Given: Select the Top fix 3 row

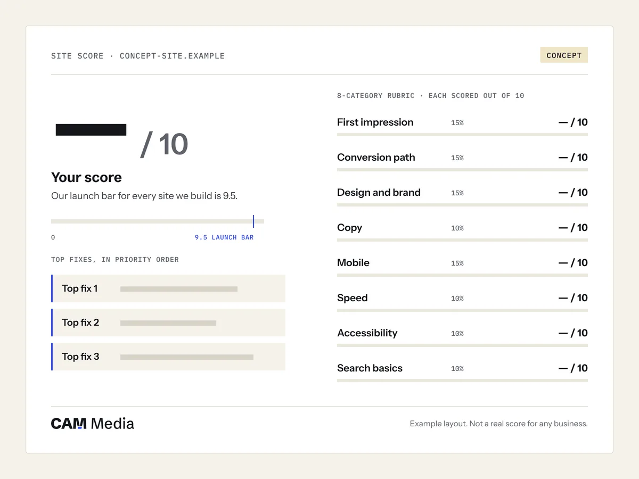Looking at the screenshot, I should tap(168, 357).
